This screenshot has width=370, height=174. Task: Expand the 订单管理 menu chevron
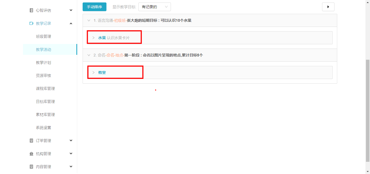[x=71, y=141]
